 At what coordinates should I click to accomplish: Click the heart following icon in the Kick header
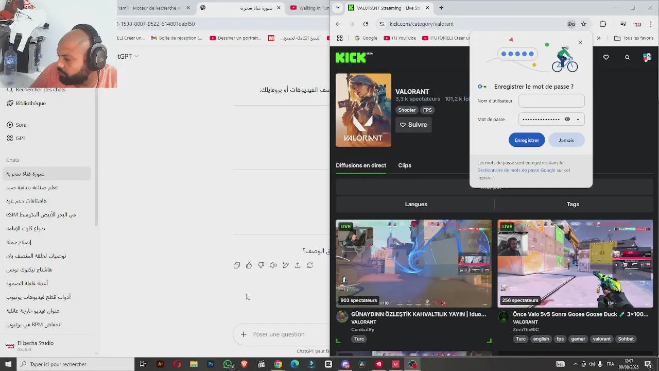coord(606,57)
